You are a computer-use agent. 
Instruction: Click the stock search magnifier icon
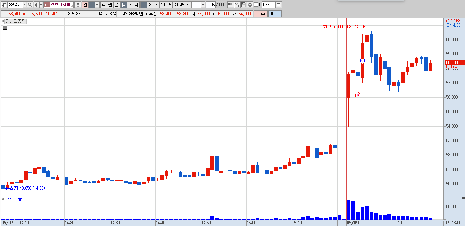pyautogui.click(x=30, y=5)
